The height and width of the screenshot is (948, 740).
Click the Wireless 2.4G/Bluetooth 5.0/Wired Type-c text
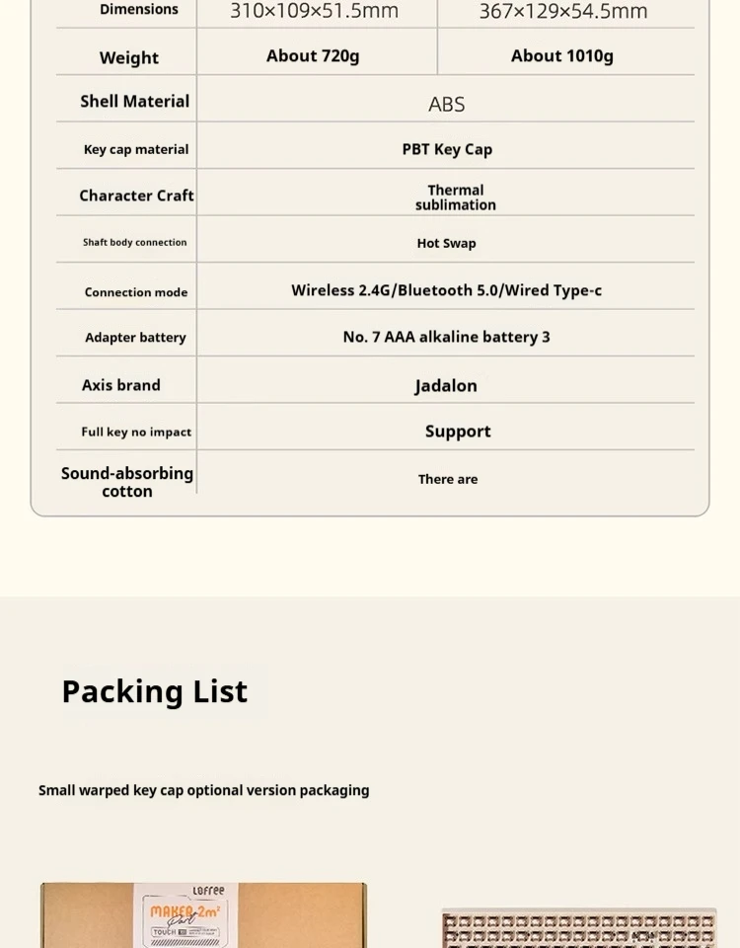[x=446, y=290]
